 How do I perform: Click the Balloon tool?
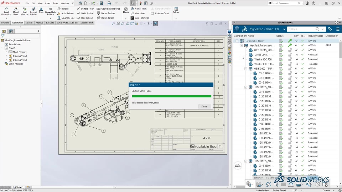point(63,9)
